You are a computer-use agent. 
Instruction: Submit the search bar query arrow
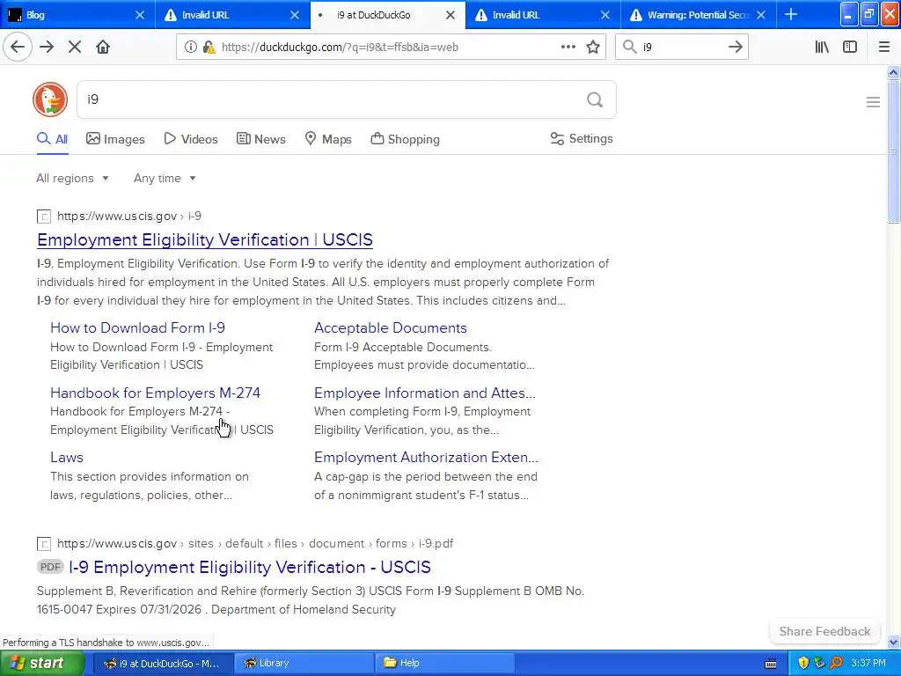click(x=735, y=48)
